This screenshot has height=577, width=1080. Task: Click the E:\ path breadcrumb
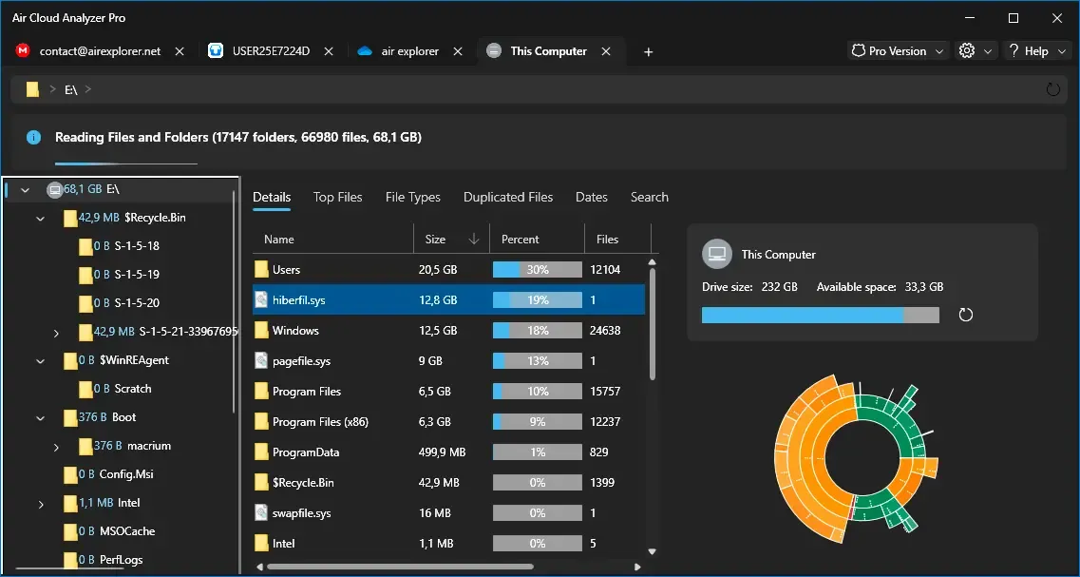(71, 89)
